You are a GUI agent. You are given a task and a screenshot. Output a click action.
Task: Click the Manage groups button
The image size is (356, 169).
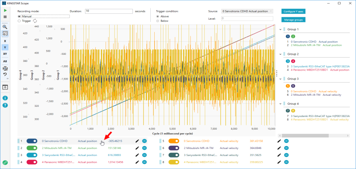tap(294, 19)
